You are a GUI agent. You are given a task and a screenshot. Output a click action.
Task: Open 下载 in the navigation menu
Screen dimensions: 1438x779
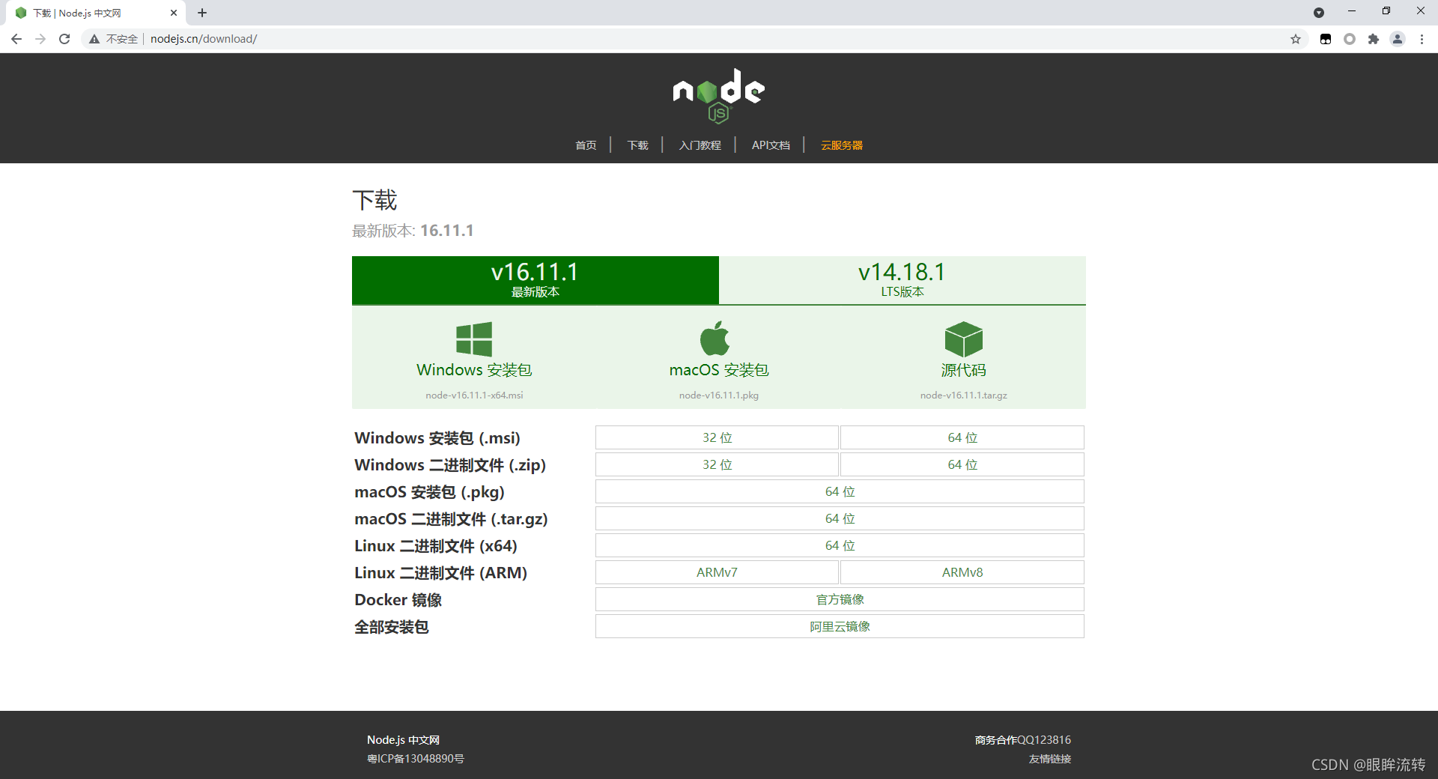pos(638,145)
